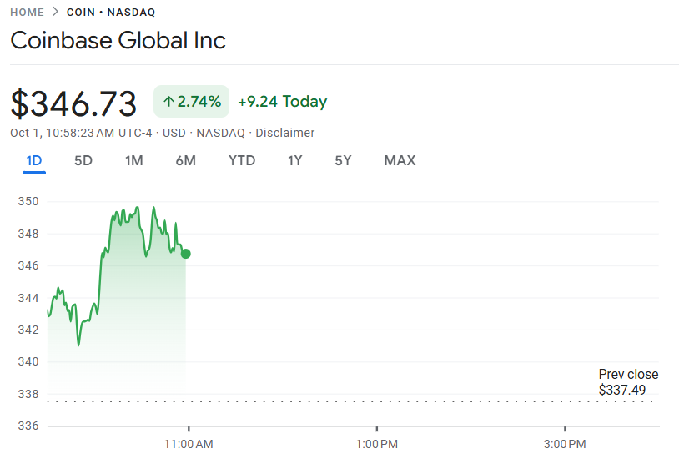This screenshot has width=679, height=469.
Task: Switch chart to YTD
Action: coord(242,160)
